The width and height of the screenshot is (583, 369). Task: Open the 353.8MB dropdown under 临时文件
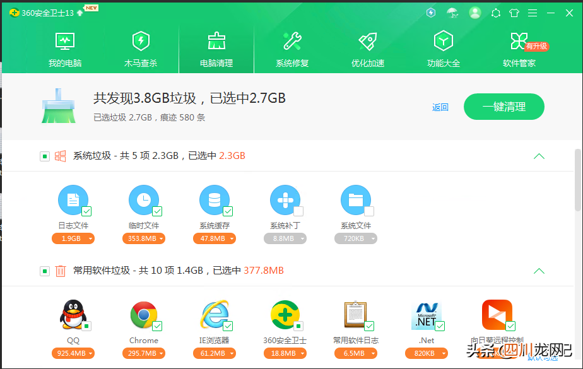pyautogui.click(x=144, y=238)
